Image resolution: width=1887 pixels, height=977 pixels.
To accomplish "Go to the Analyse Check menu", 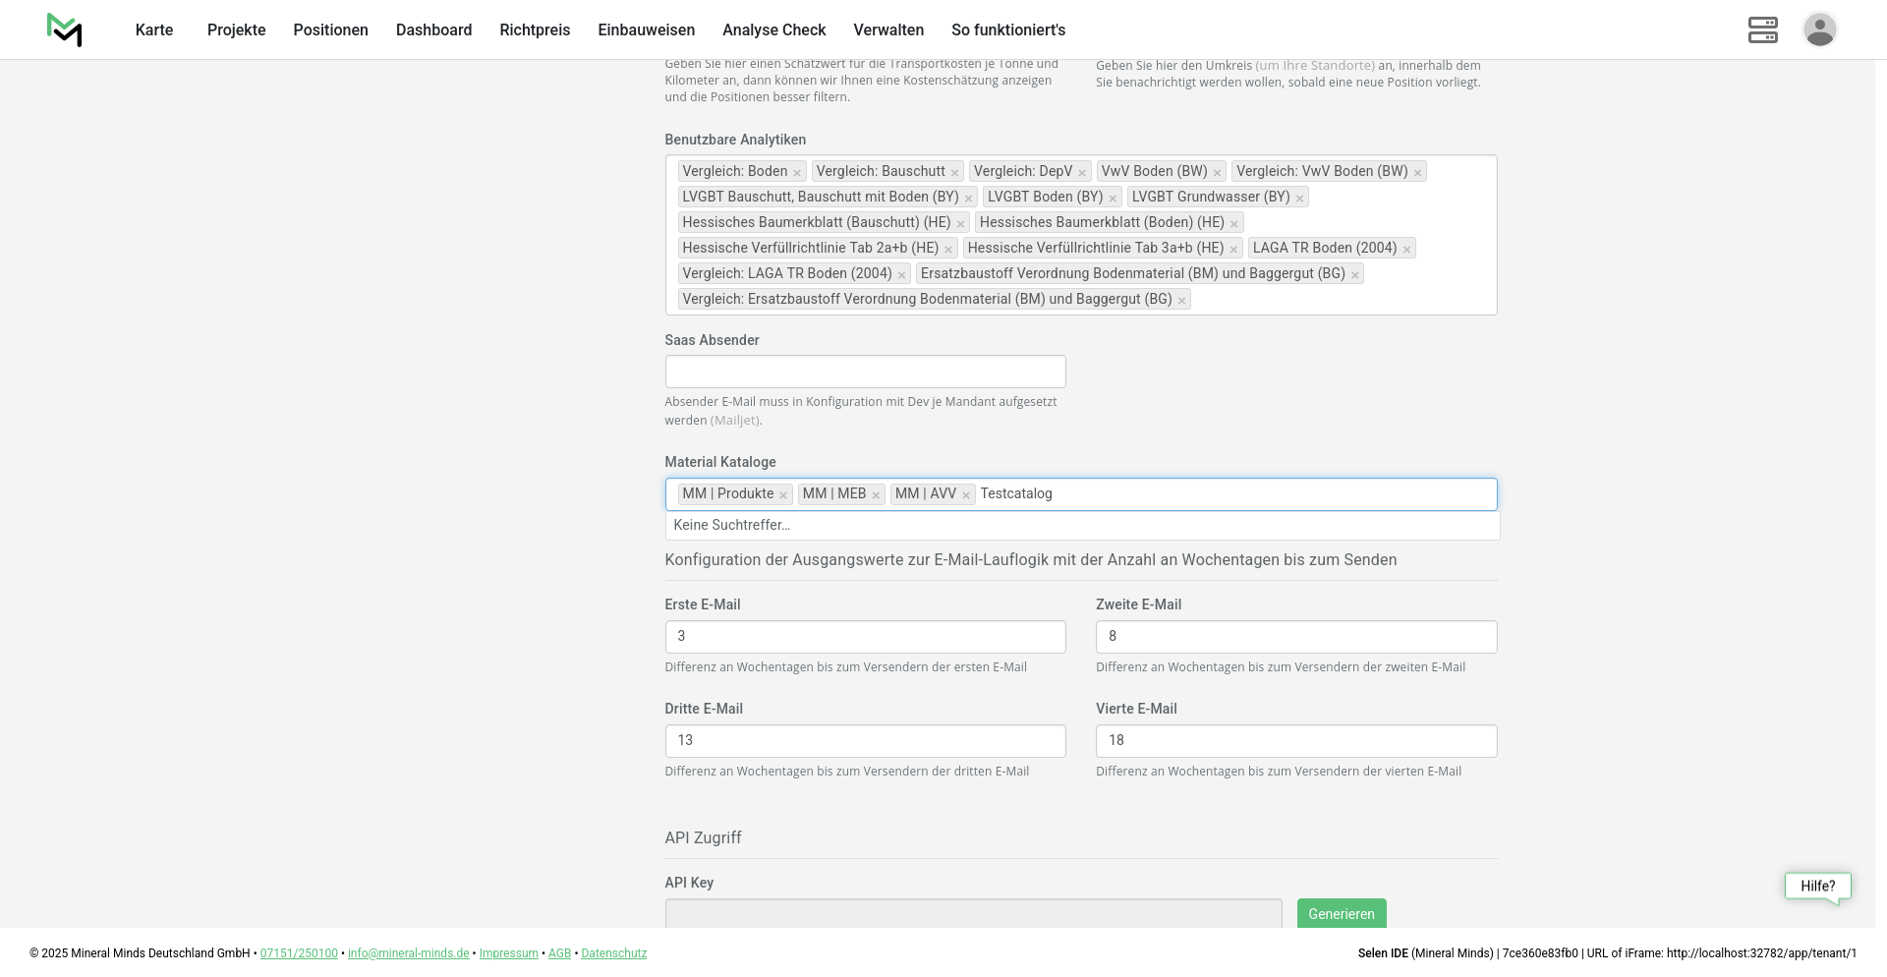I will (773, 29).
